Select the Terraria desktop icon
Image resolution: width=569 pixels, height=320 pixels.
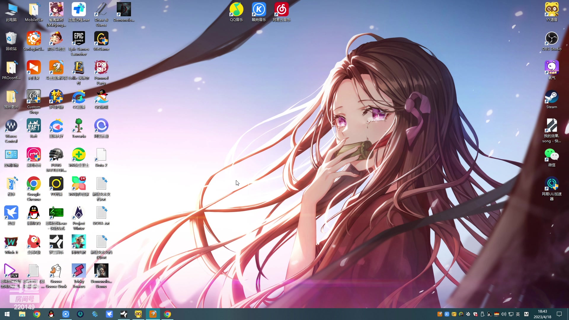coord(79,128)
